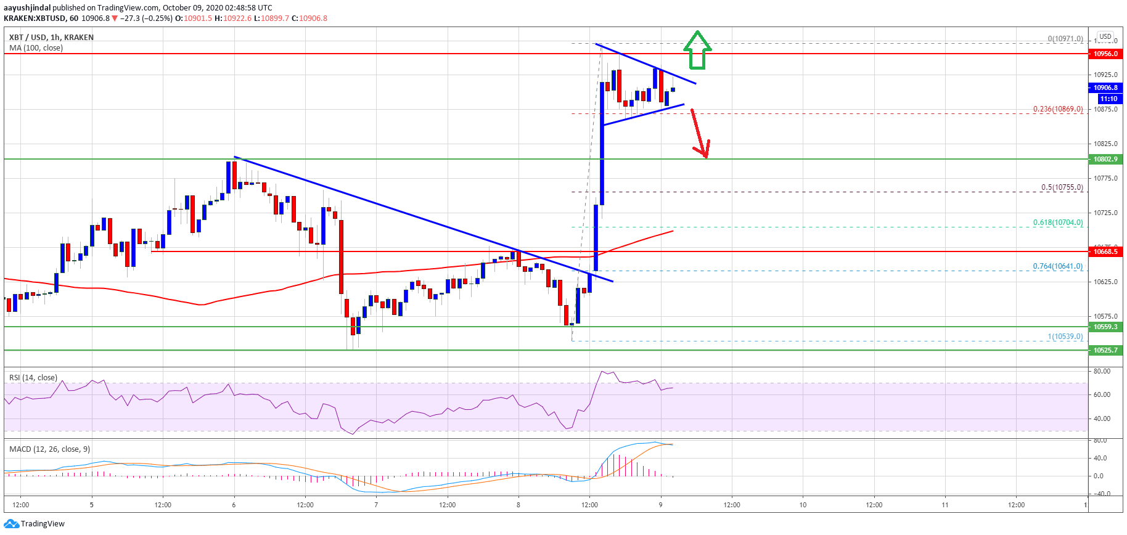Click date 6 on the time axis

click(x=234, y=505)
